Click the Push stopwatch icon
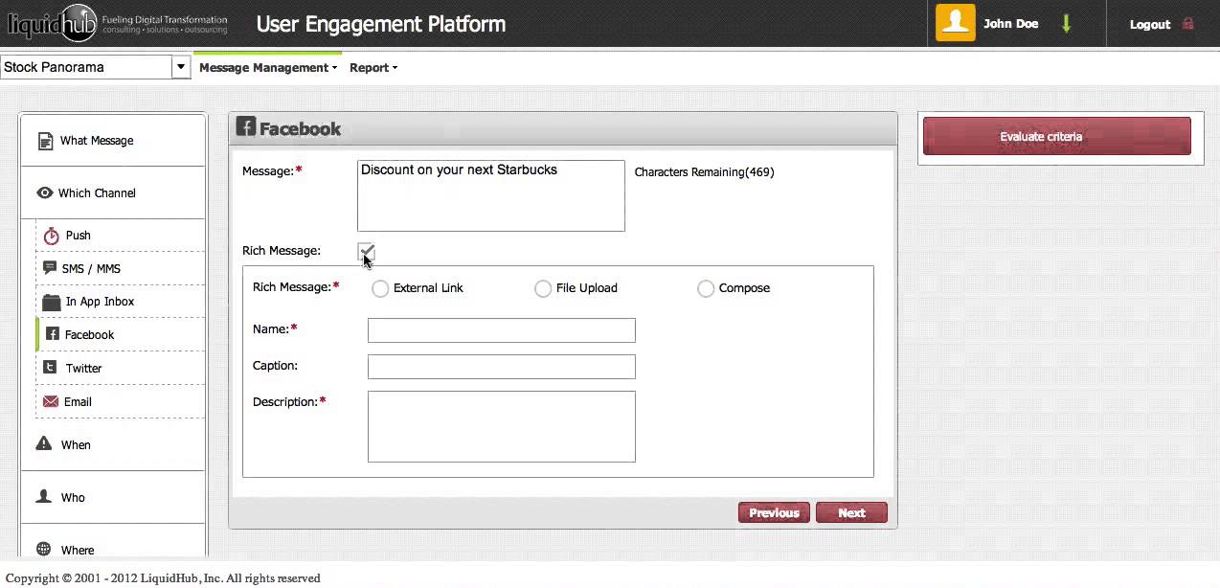This screenshot has height=588, width=1220. point(52,236)
